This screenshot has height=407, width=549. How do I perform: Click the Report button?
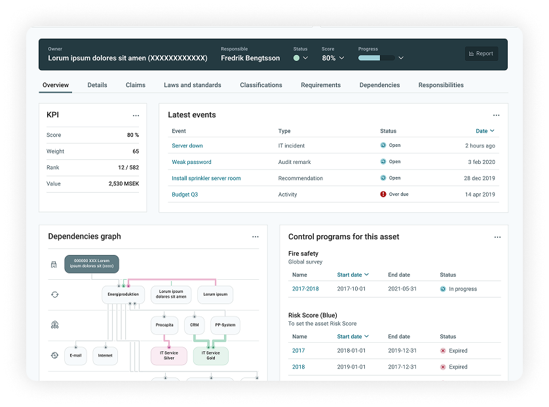click(x=482, y=54)
